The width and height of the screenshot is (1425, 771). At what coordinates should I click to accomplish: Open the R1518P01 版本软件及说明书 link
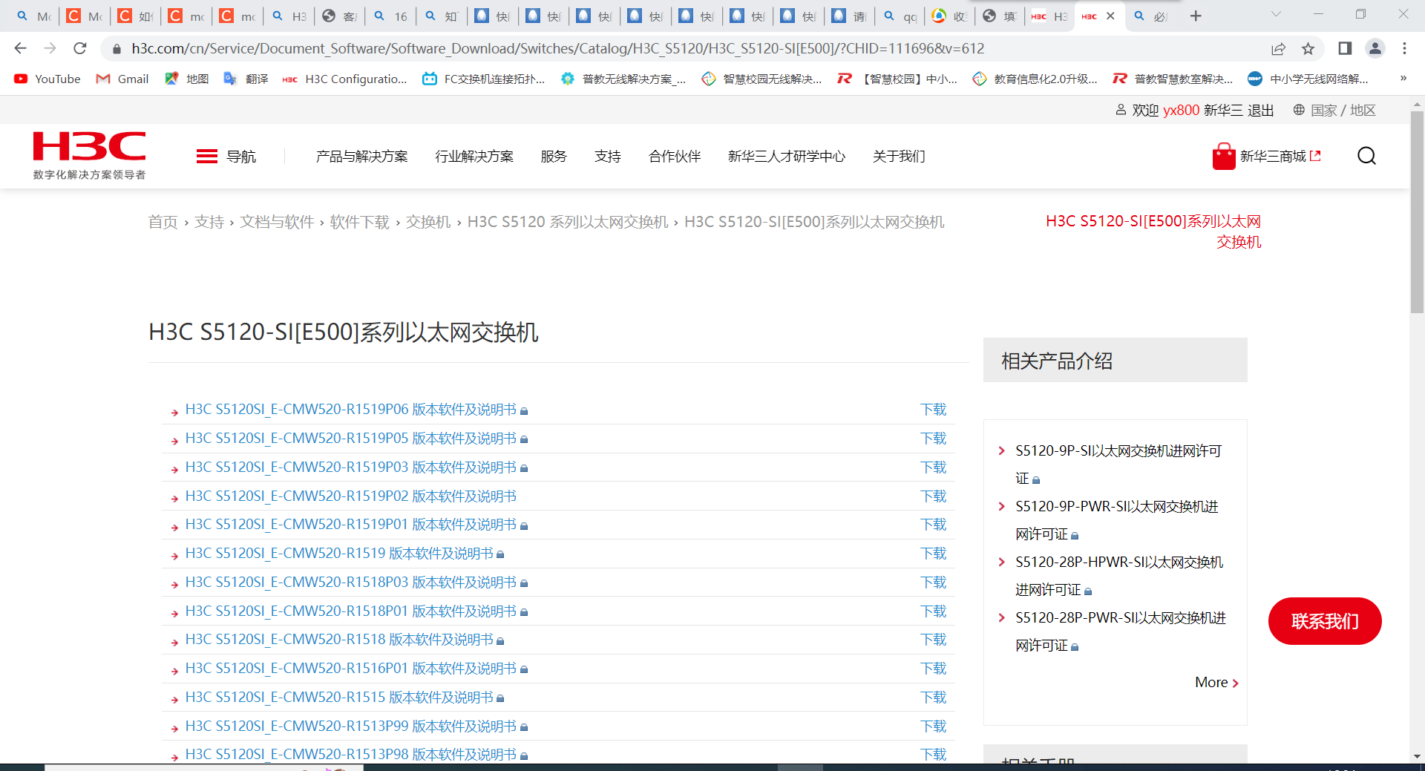tap(351, 611)
